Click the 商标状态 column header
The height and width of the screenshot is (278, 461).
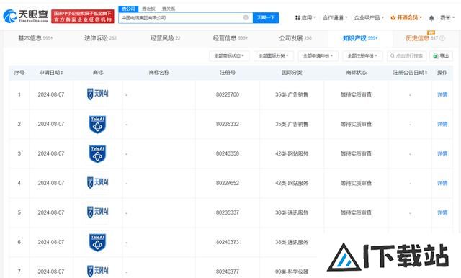coord(356,72)
